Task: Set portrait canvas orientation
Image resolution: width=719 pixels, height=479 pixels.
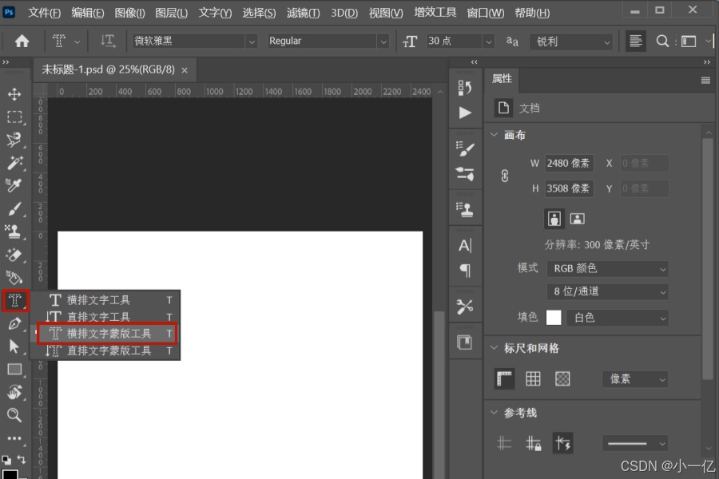Action: pos(554,219)
